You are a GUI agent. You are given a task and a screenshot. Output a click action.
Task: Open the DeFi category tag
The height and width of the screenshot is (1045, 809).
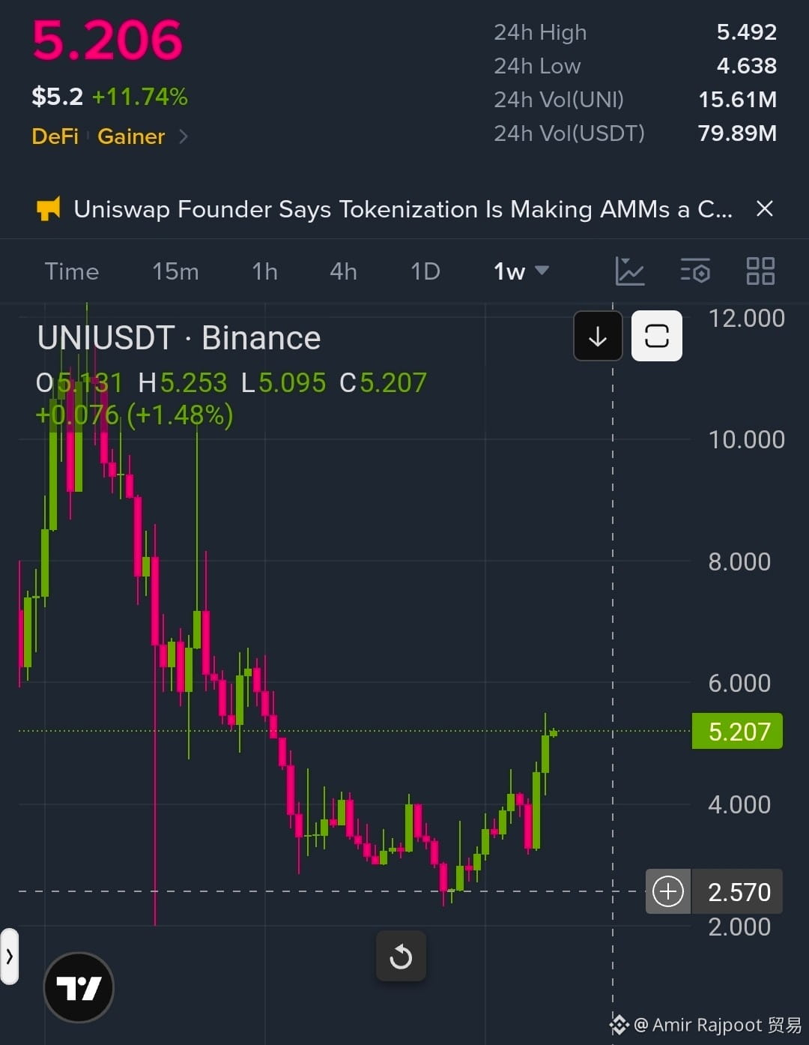(x=55, y=136)
